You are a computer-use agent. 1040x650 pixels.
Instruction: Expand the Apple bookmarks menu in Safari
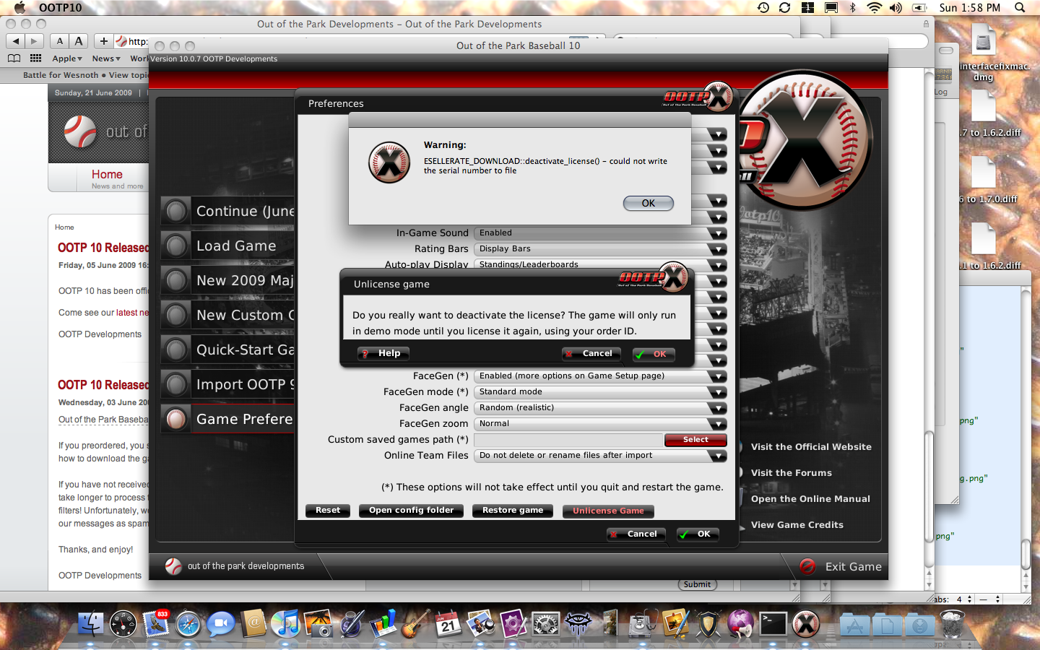coord(67,58)
